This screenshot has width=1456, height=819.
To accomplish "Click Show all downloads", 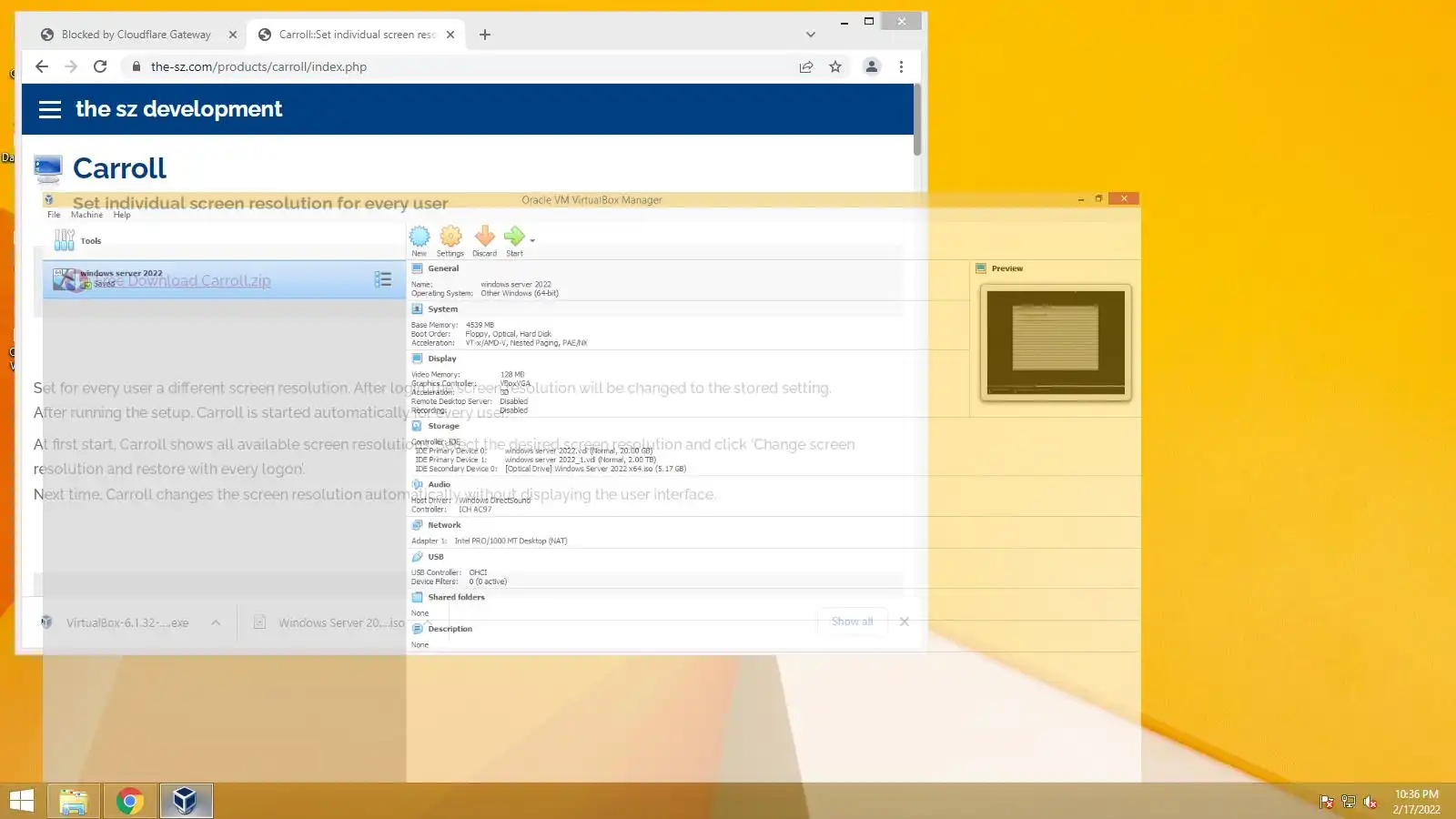I will 852,622.
